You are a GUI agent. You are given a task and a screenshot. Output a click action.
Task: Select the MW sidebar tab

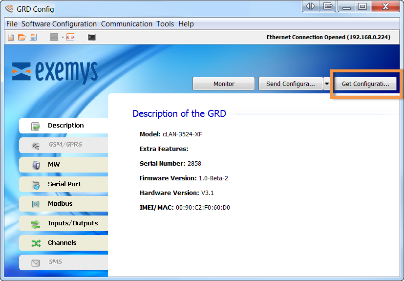[x=64, y=165]
